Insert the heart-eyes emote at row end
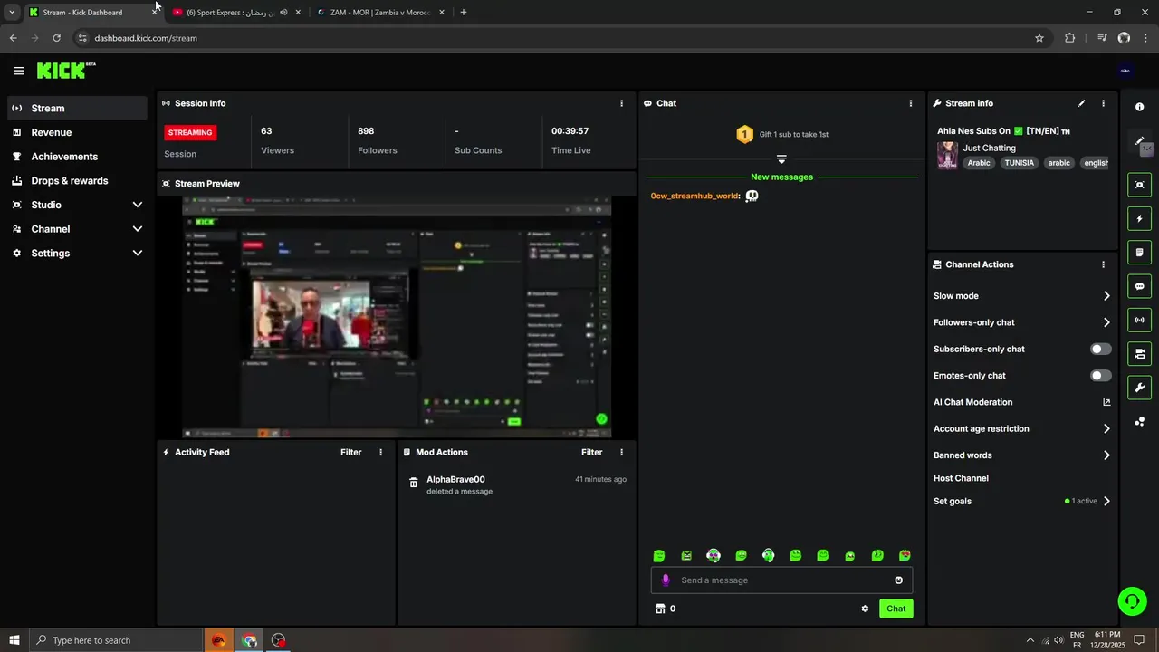 pyautogui.click(x=905, y=556)
